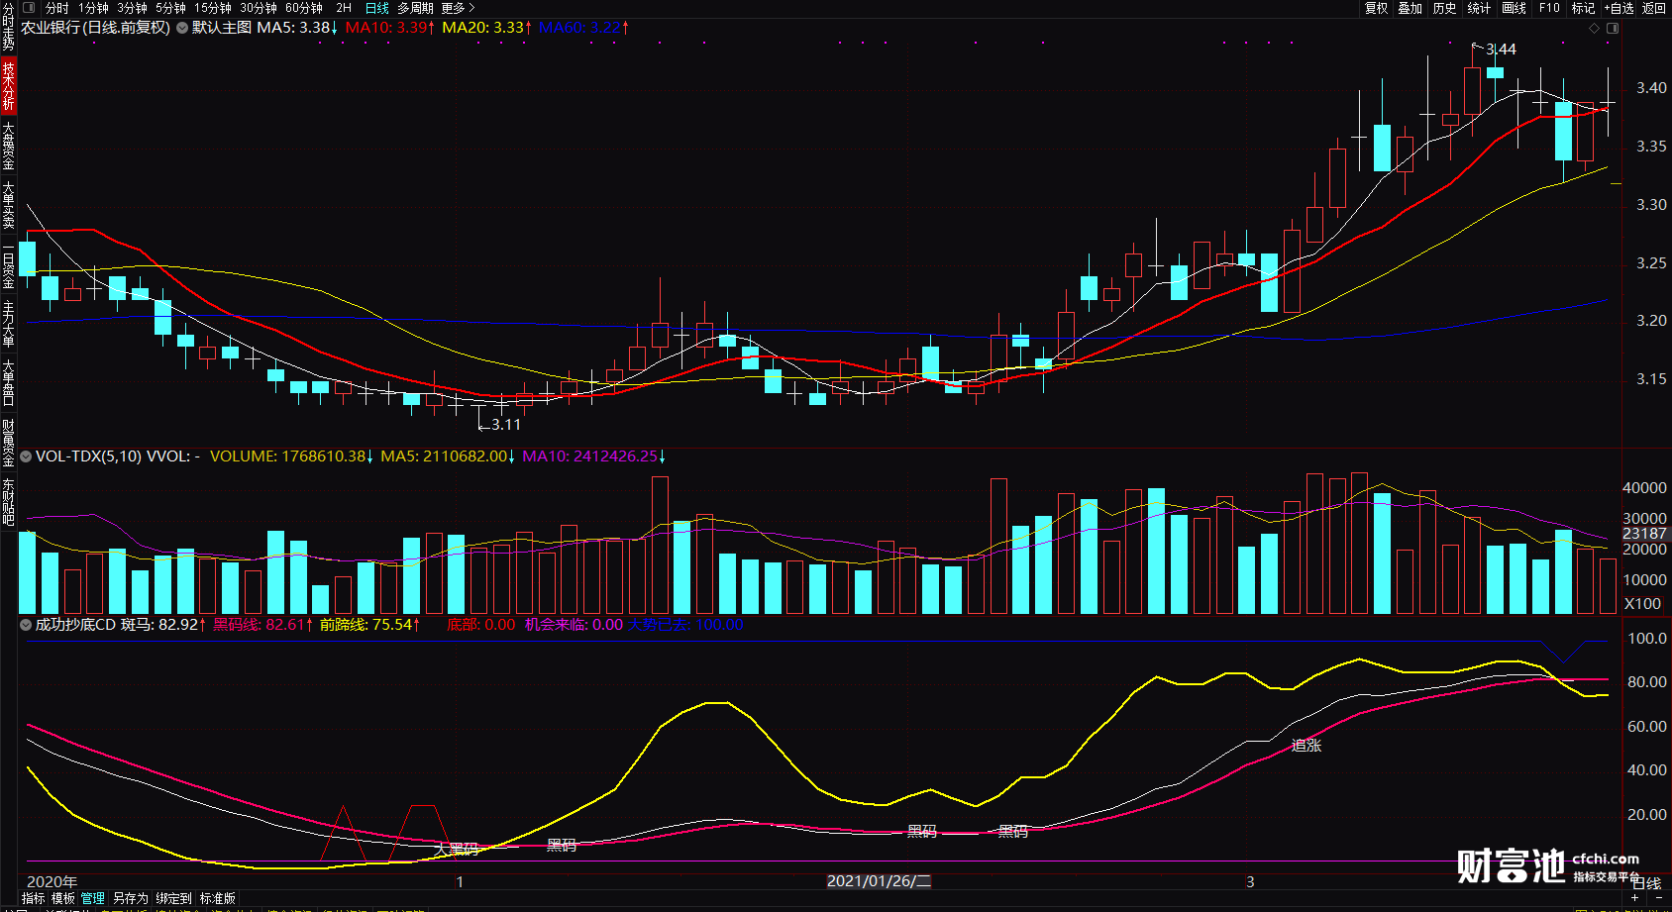Open the 多周期 multi-period view
Screen dimensions: 1672x912
(x=416, y=8)
